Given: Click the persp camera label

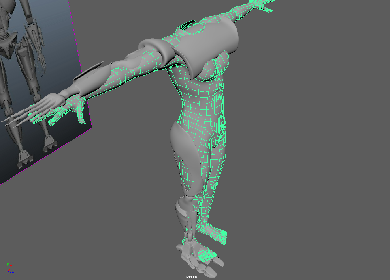Looking at the screenshot, I should (x=192, y=276).
